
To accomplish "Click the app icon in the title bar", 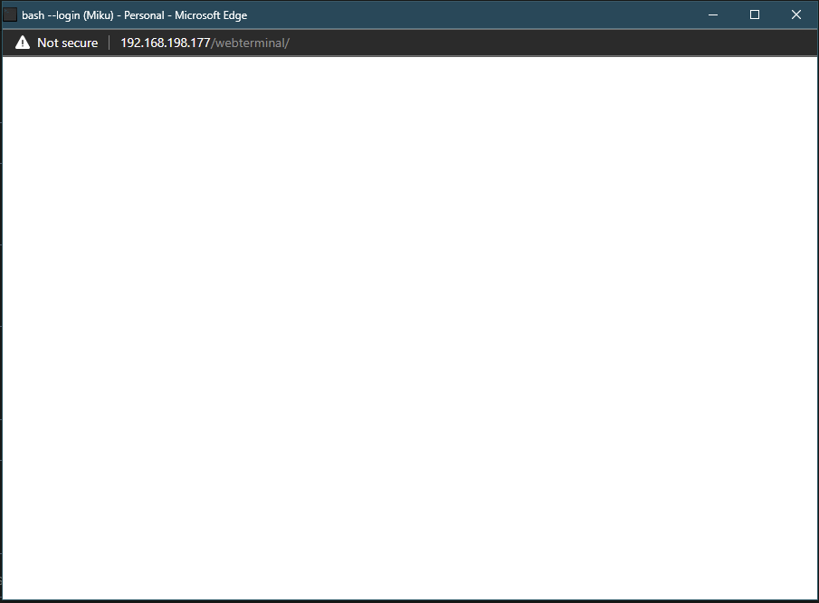I will (x=10, y=14).
